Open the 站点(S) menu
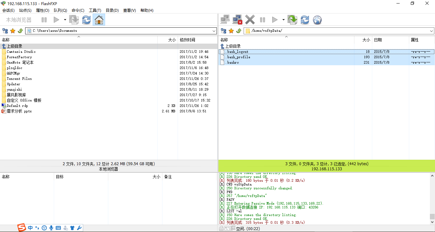 point(25,11)
